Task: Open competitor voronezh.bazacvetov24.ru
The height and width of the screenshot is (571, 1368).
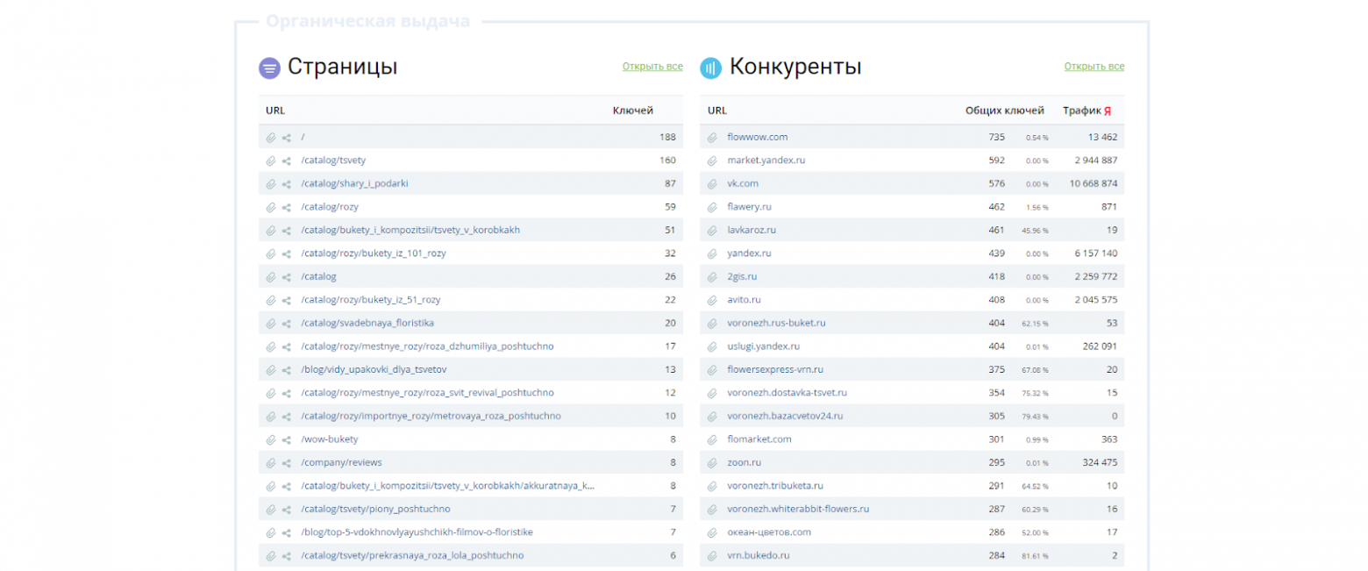Action: [x=786, y=417]
